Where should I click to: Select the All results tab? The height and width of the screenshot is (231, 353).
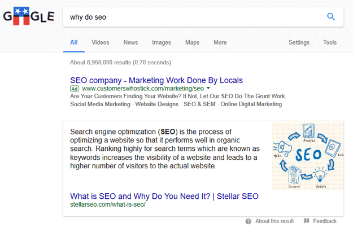(74, 42)
